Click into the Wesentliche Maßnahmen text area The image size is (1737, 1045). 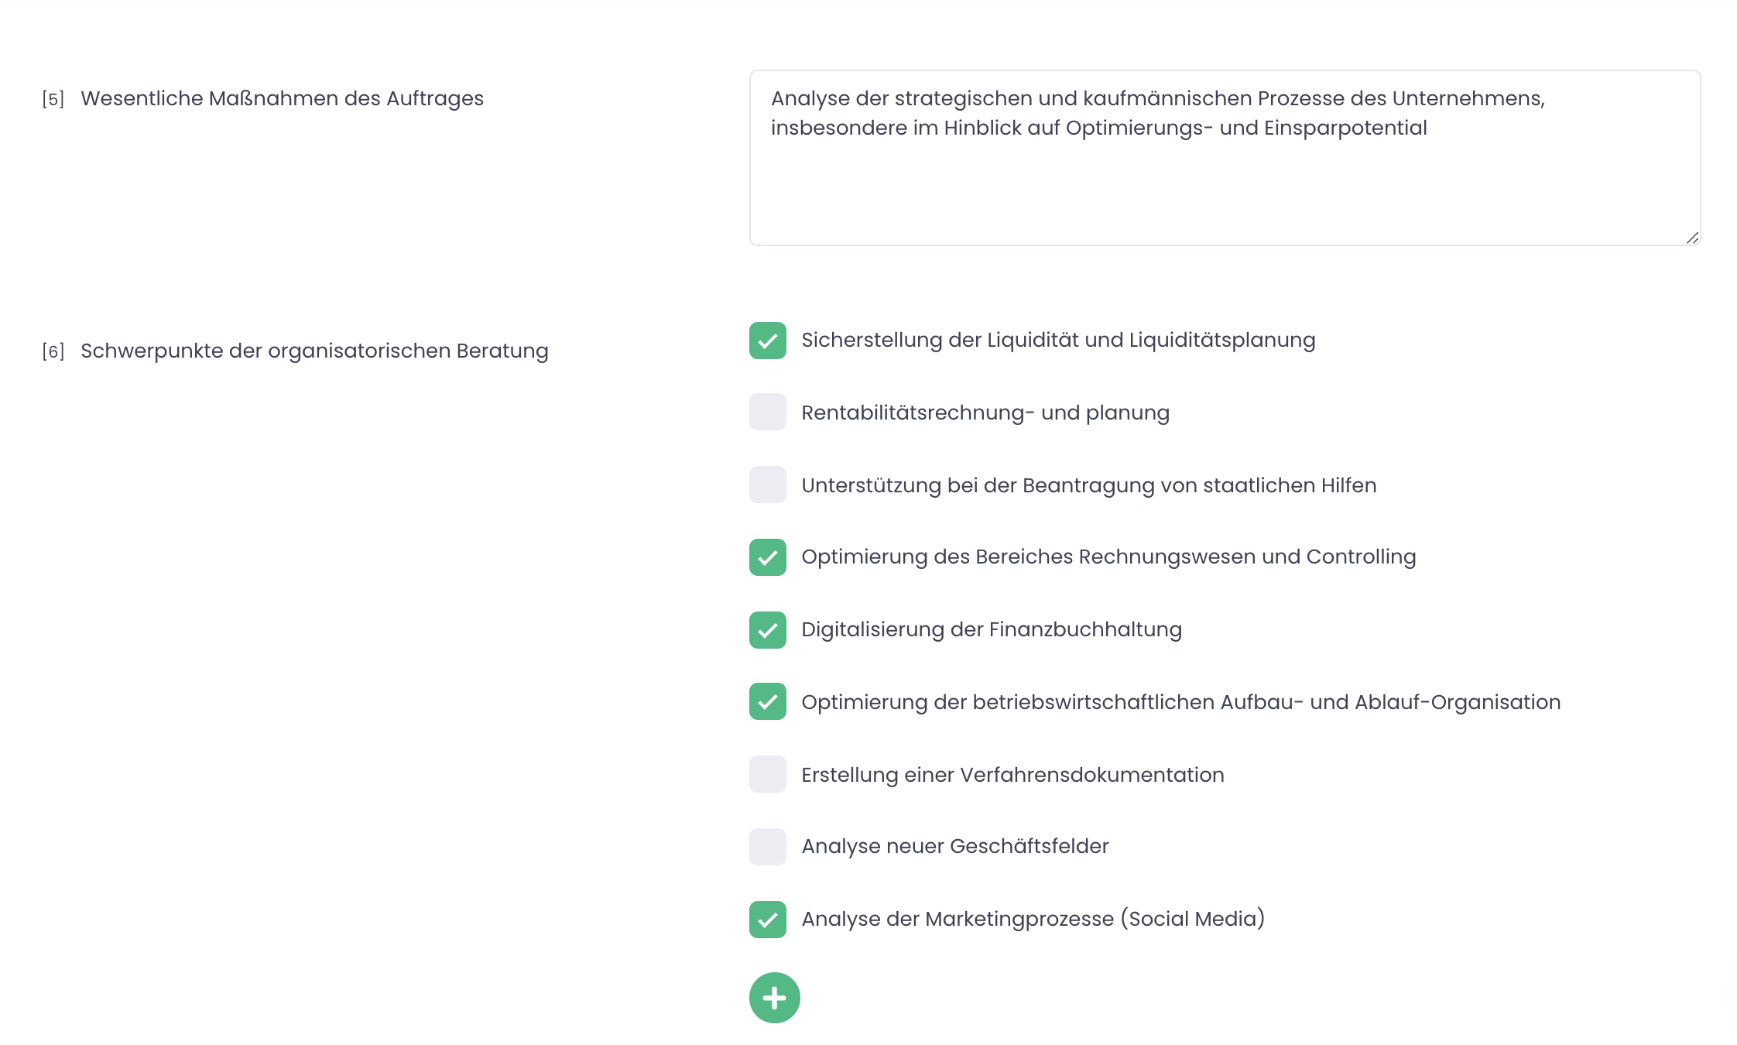click(1225, 158)
